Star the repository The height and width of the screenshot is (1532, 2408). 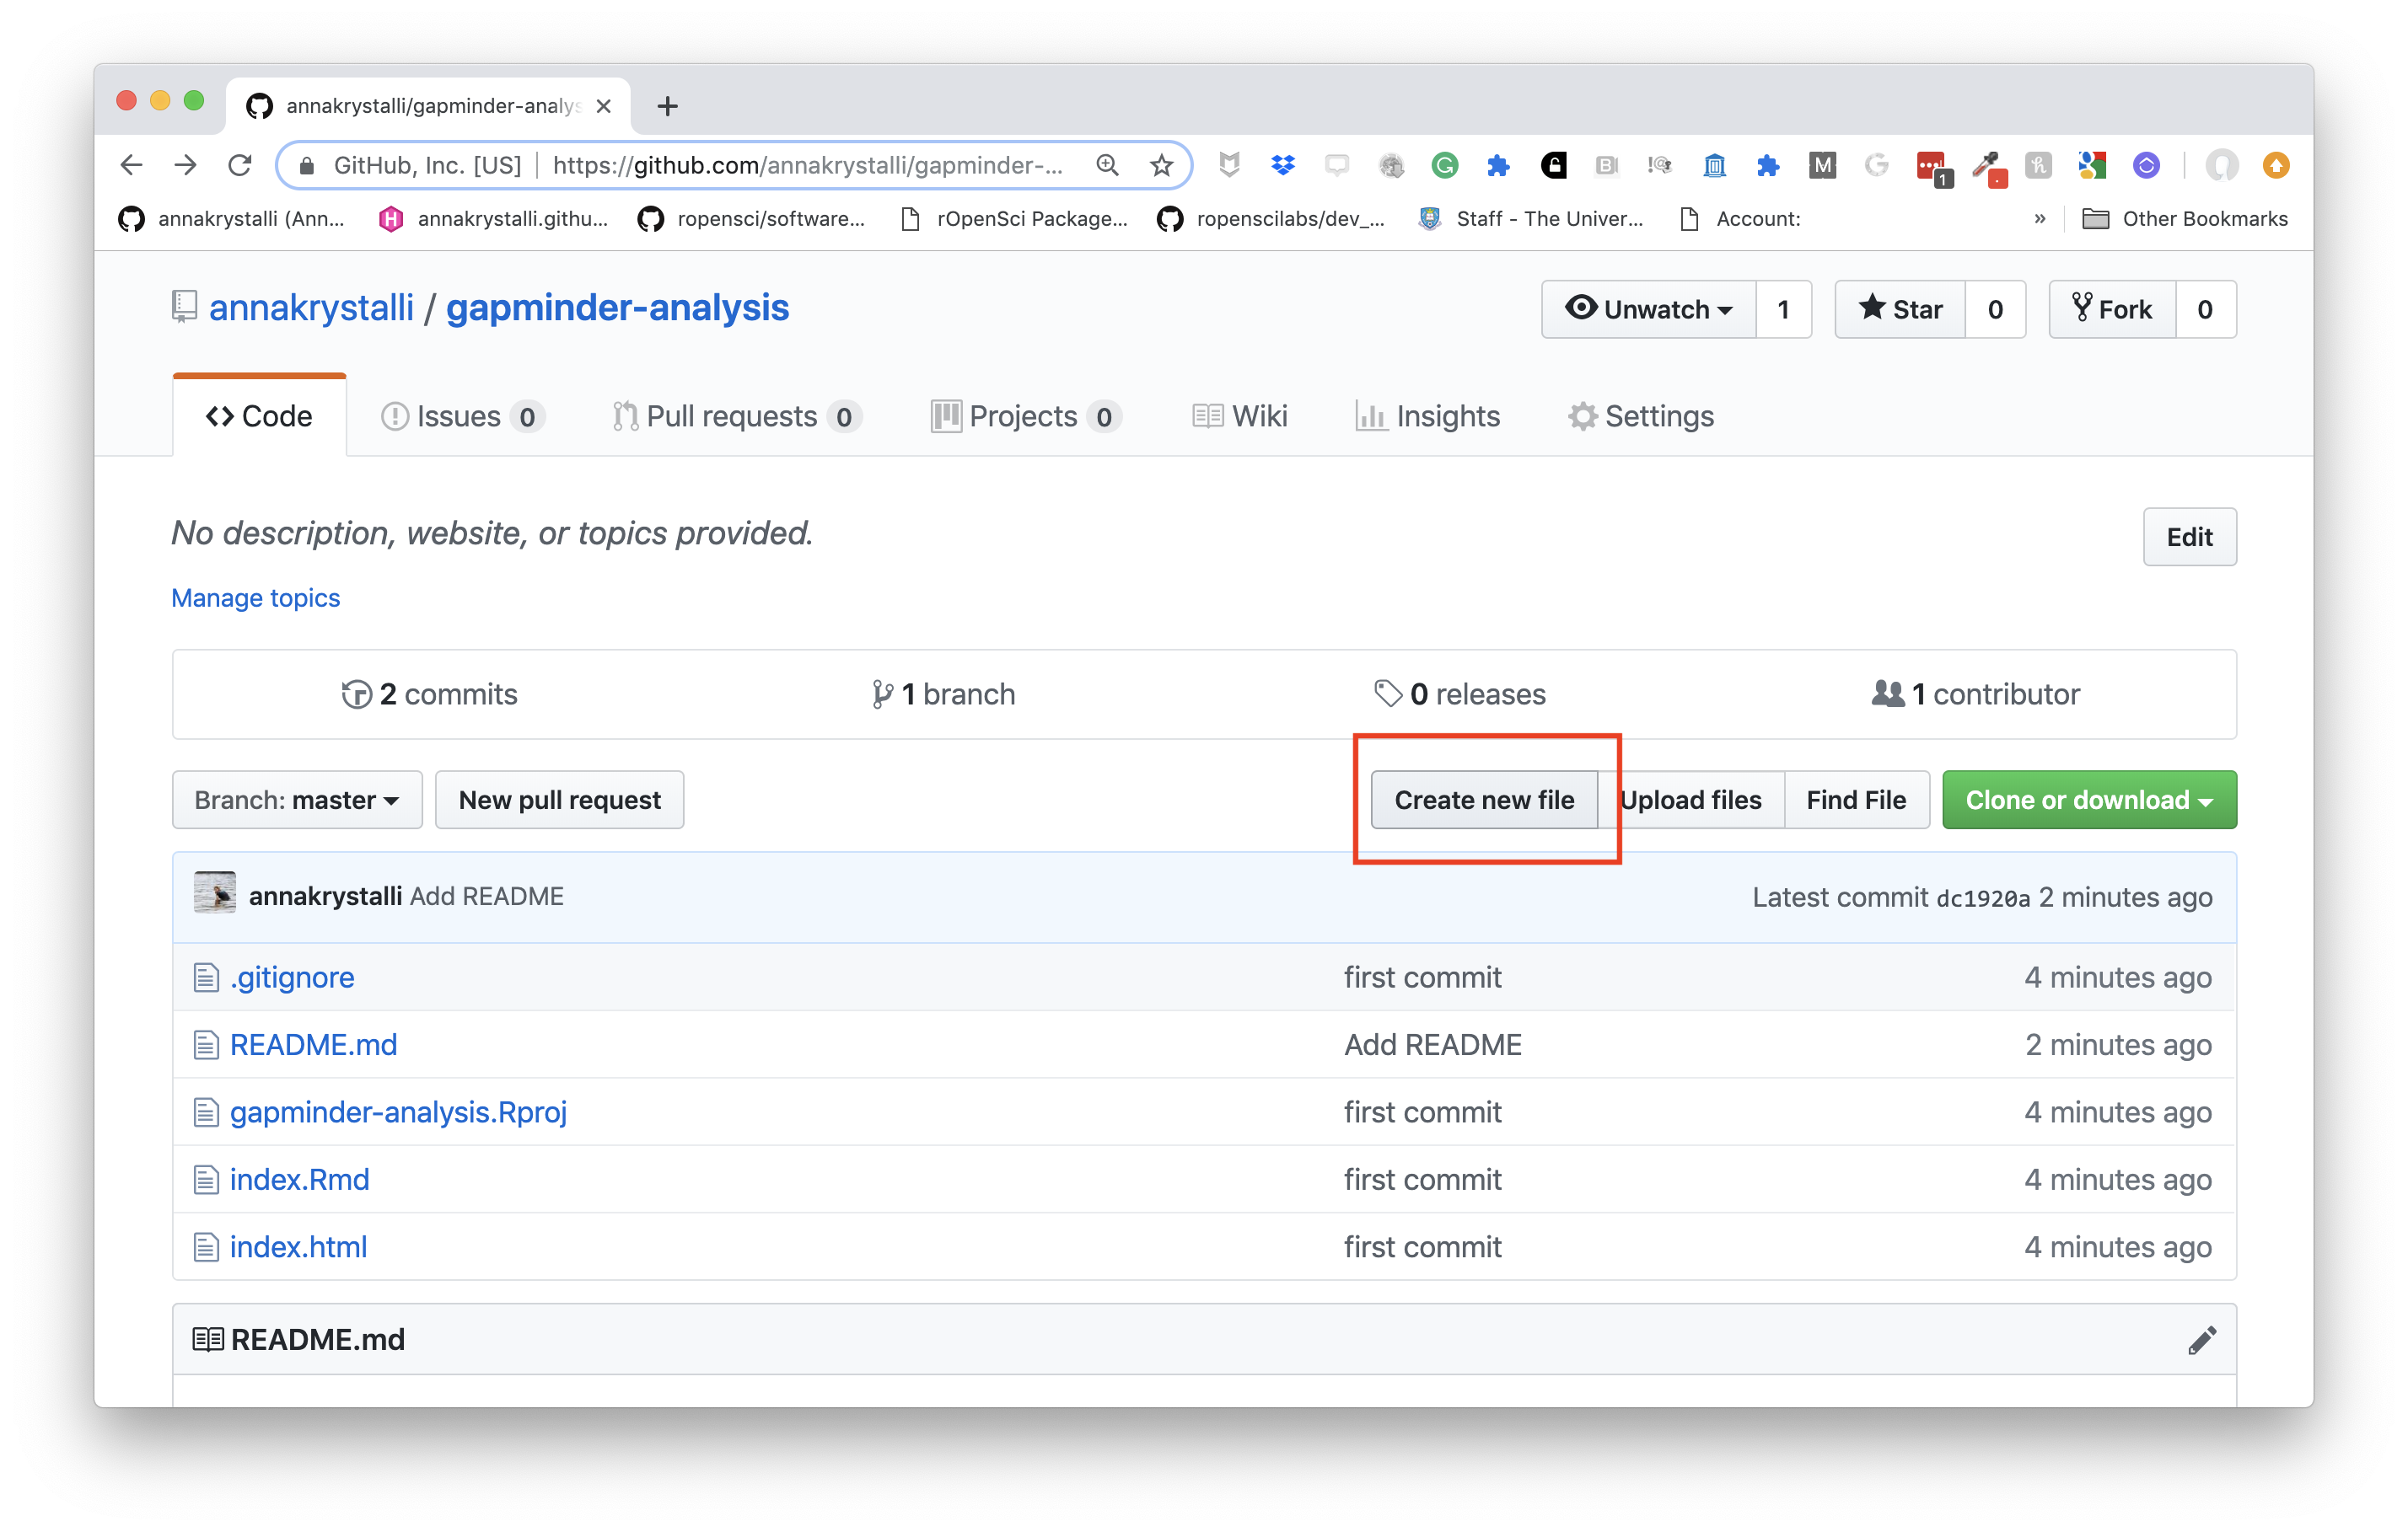click(1900, 310)
